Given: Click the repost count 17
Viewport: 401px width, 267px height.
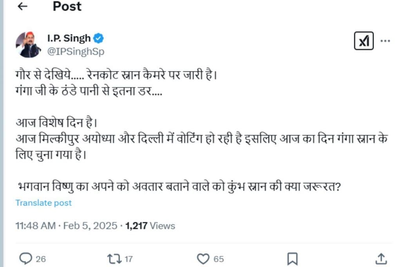Looking at the screenshot, I should (129, 259).
